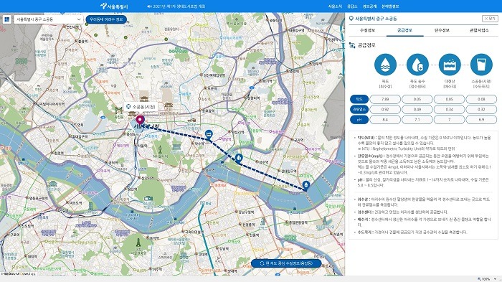This screenshot has height=282, width=502.
Task: Click the 우리동네 아리수 정보 button
Action: (x=106, y=19)
